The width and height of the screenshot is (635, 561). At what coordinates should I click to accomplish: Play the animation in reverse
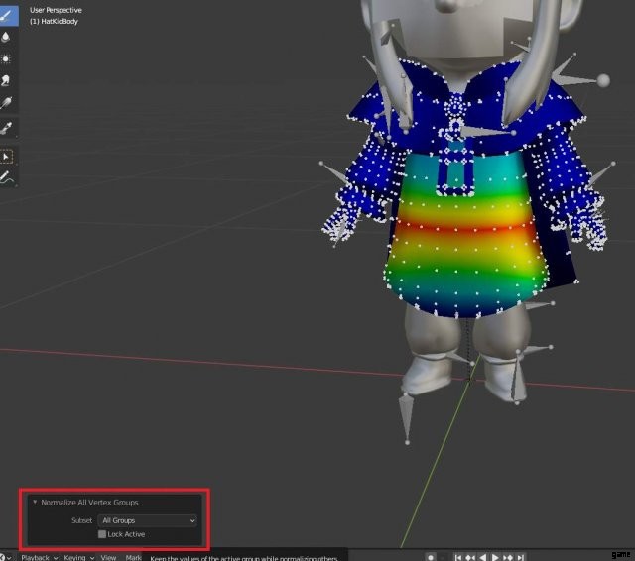coord(484,557)
